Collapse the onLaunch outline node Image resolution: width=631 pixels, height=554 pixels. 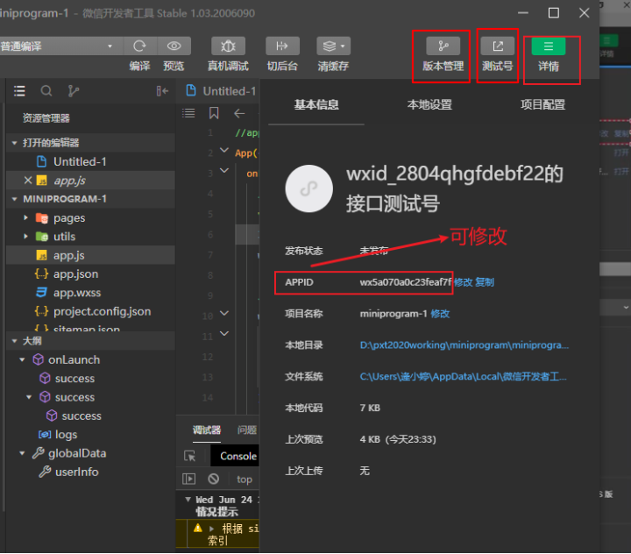point(22,359)
